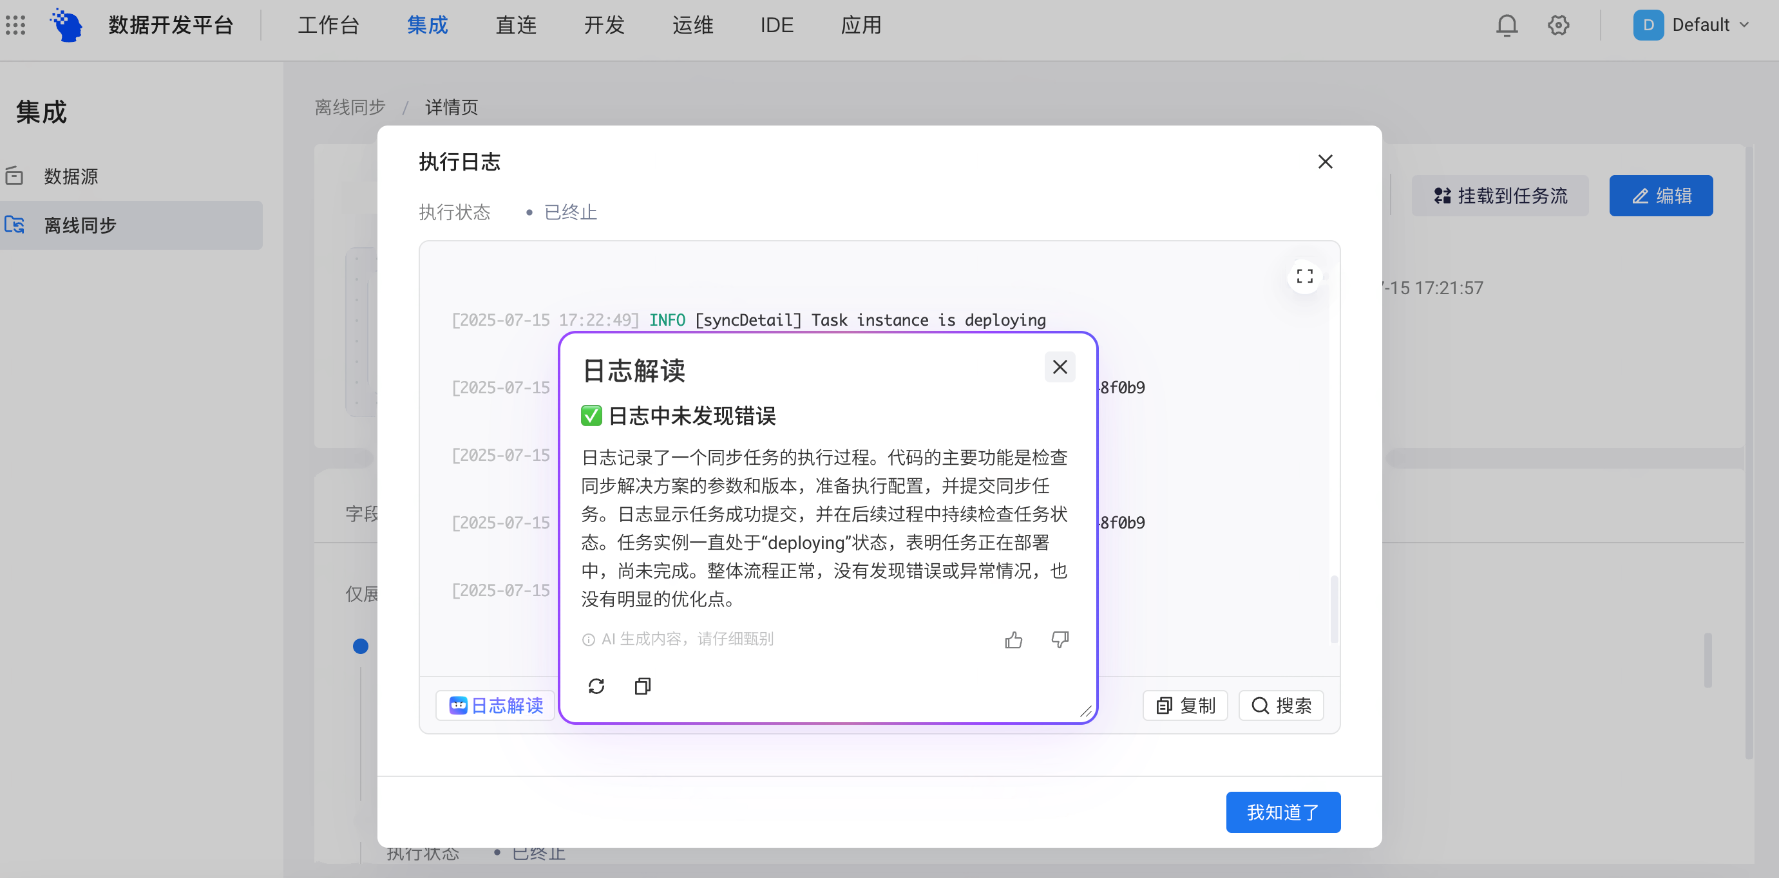This screenshot has height=878, width=1779.
Task: Click the platform head logo icon
Action: 67,26
